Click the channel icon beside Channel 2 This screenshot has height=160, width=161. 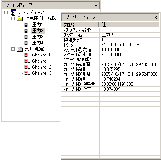[x=27, y=67]
